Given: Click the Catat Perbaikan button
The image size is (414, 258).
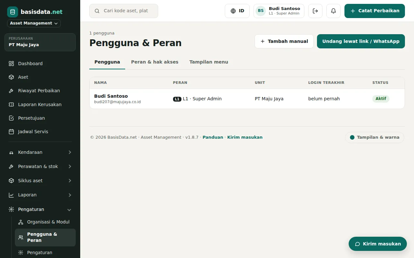Looking at the screenshot, I should coord(375,11).
